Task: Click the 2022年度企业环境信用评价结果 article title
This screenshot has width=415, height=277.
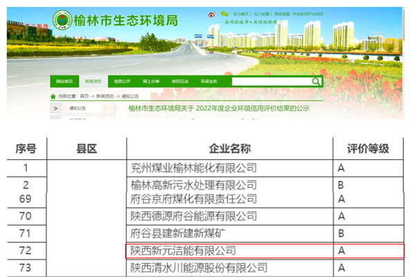Action: [x=219, y=109]
